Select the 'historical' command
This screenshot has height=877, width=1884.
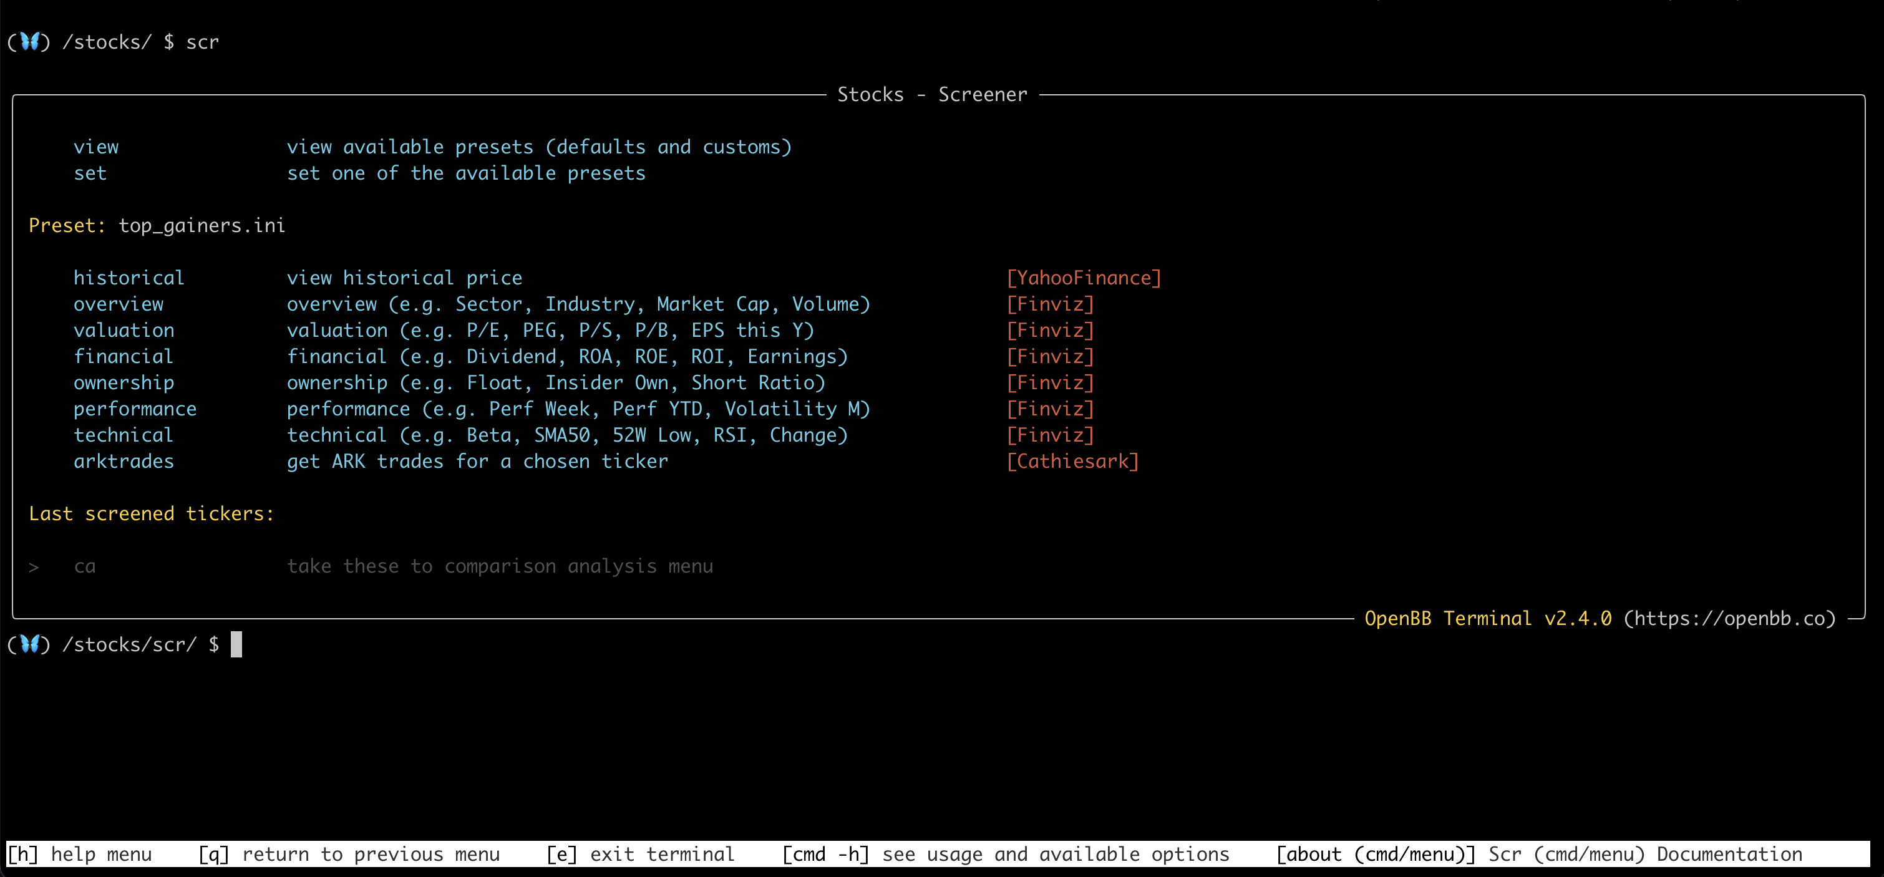(129, 278)
